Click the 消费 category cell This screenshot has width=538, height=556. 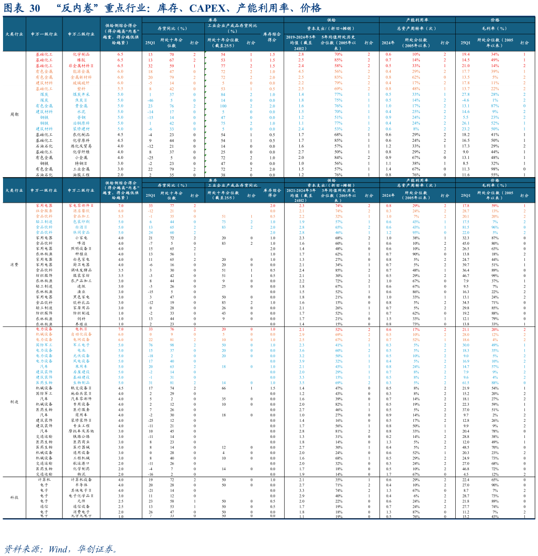[x=14, y=264]
